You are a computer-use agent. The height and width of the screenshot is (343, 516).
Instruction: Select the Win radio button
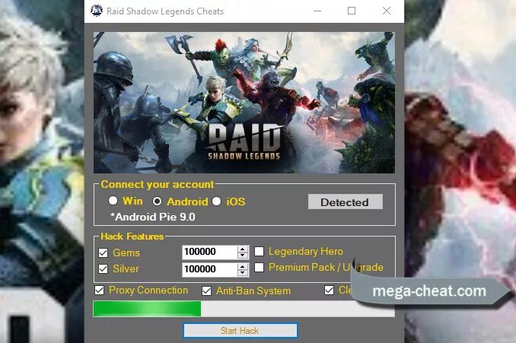tap(113, 200)
